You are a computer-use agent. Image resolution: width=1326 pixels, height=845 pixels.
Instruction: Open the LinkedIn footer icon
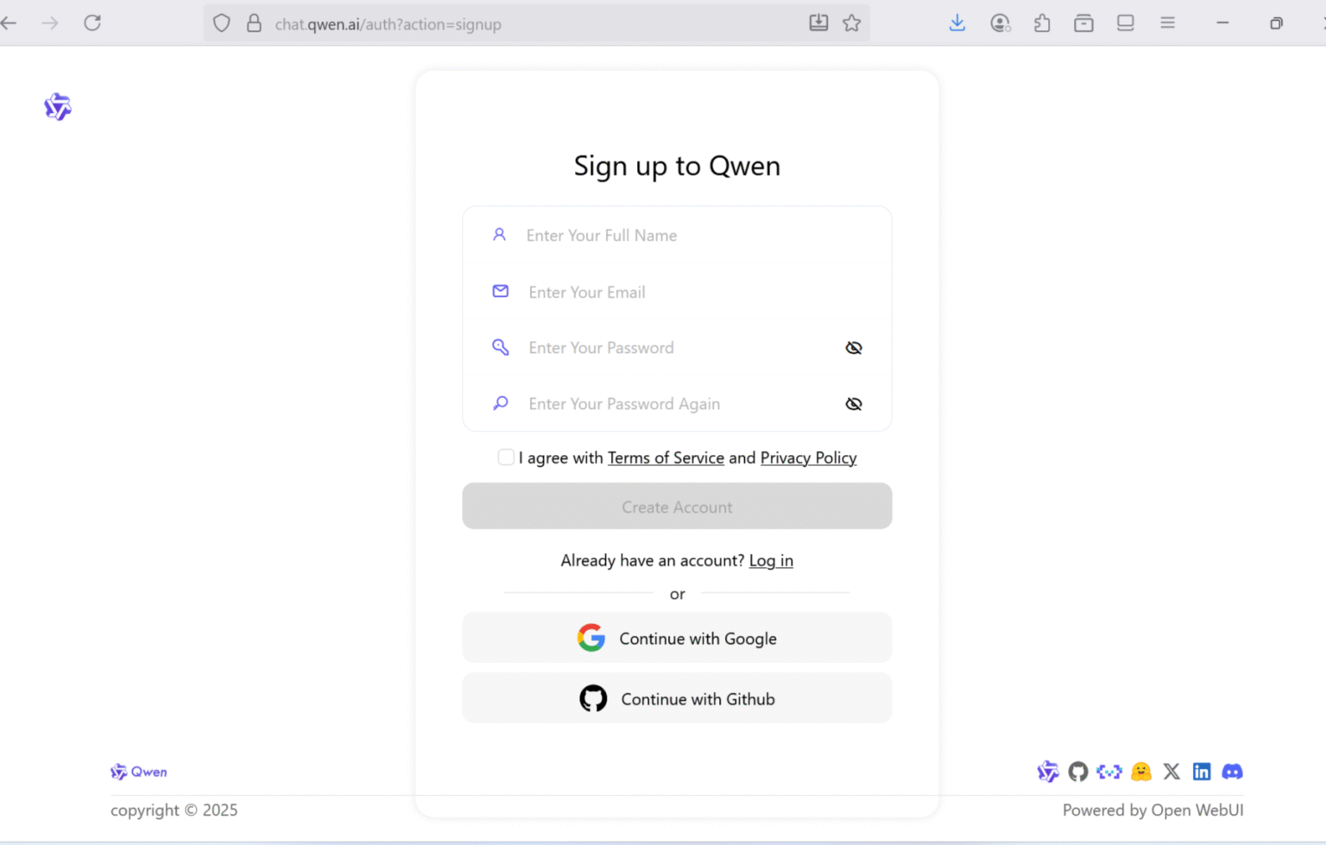pyautogui.click(x=1202, y=772)
